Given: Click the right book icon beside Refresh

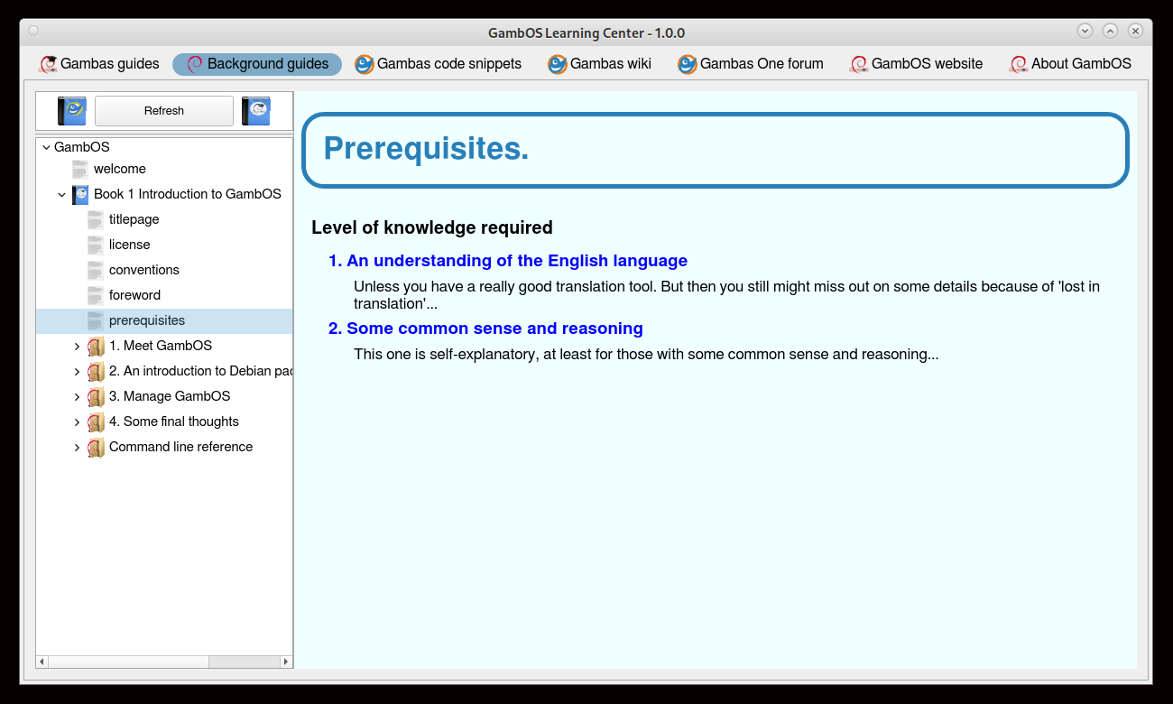Looking at the screenshot, I should tap(256, 111).
